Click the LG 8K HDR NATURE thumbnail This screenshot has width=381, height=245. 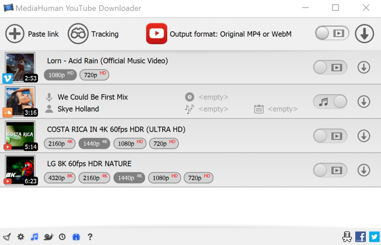click(x=20, y=170)
